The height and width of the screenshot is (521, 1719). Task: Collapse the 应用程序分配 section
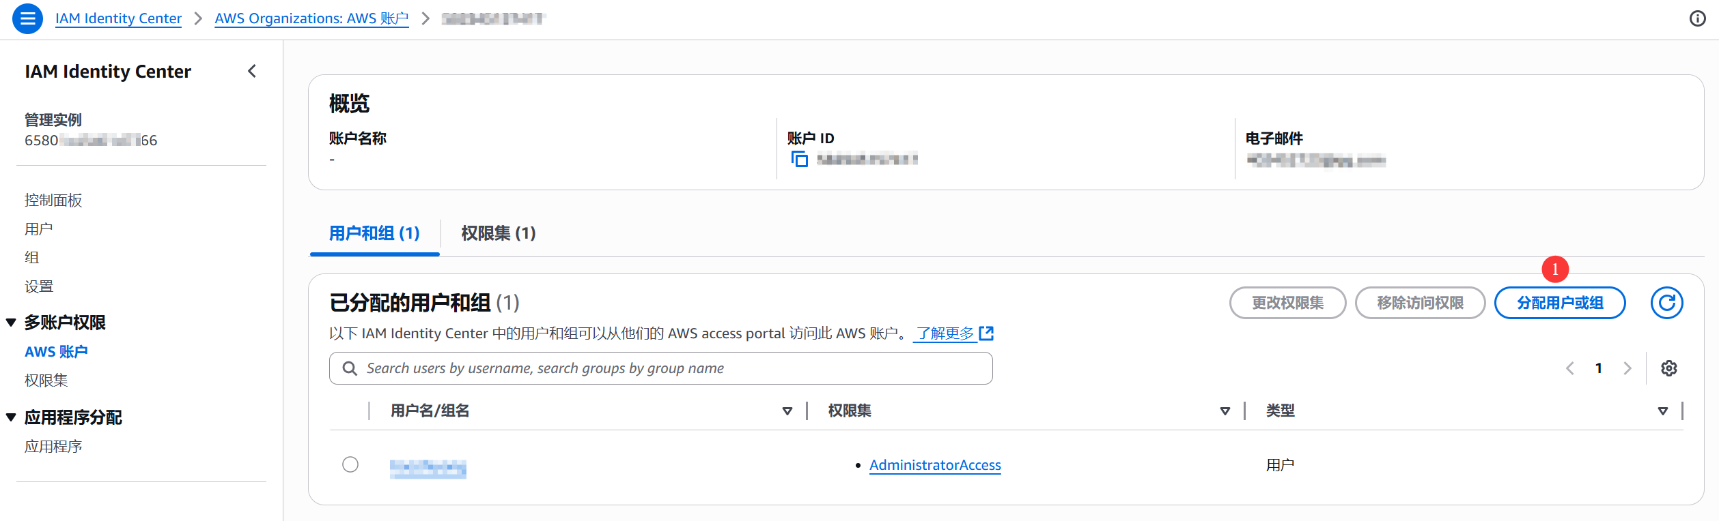[11, 417]
